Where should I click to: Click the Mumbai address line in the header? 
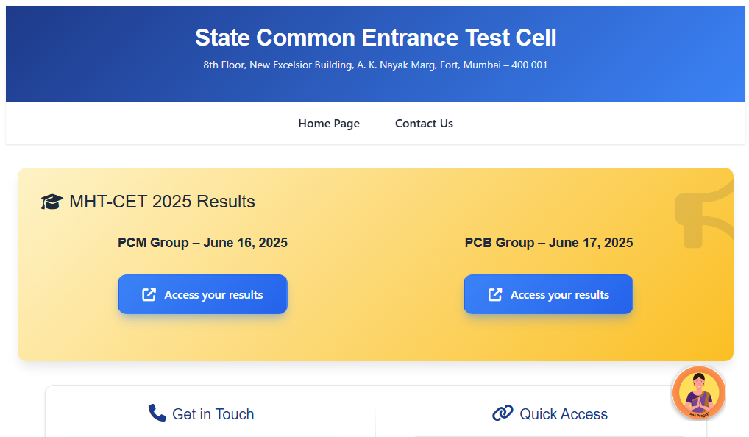click(x=375, y=65)
